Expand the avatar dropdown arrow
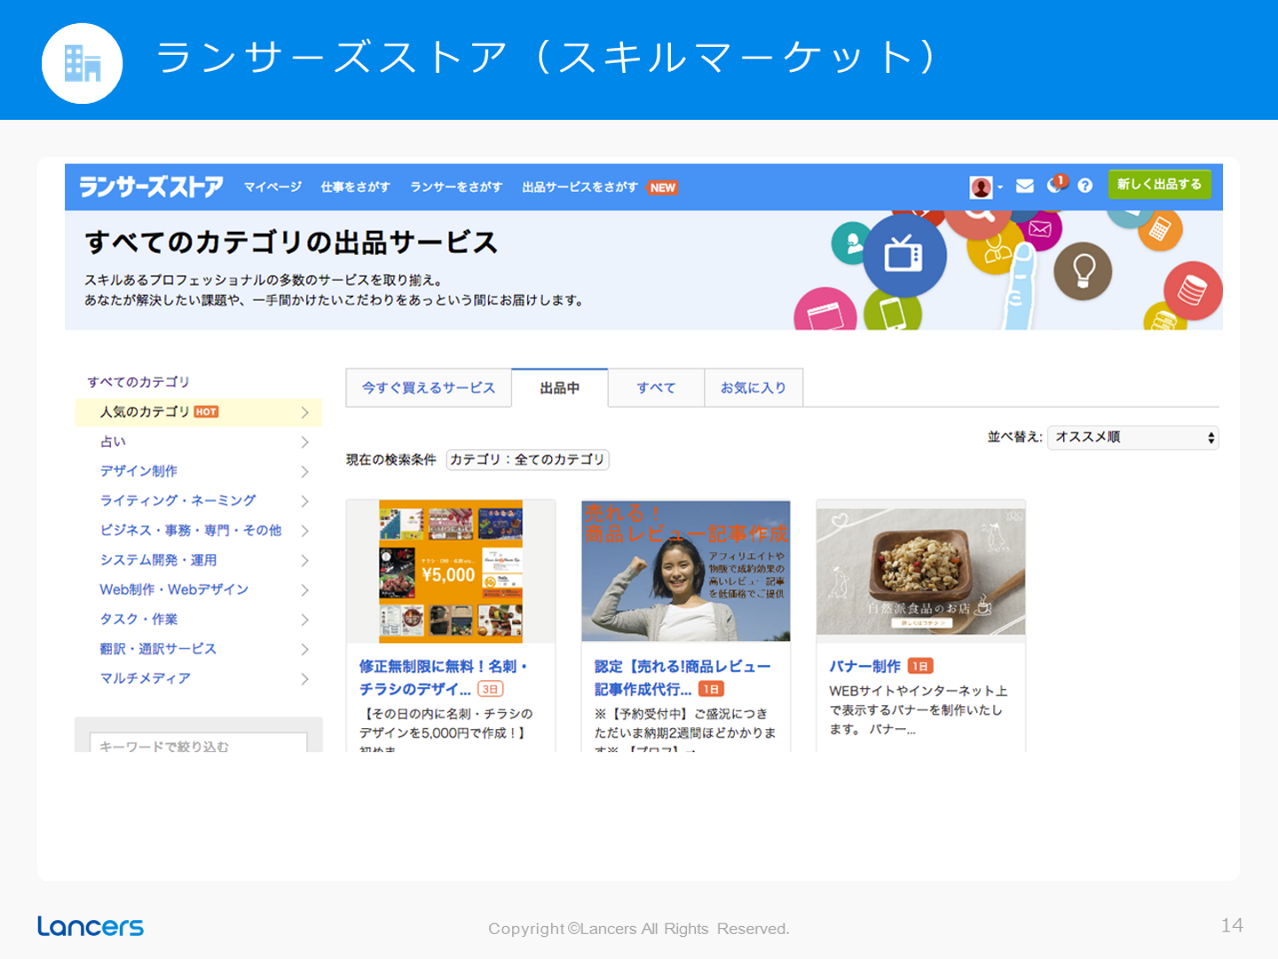 (1000, 187)
